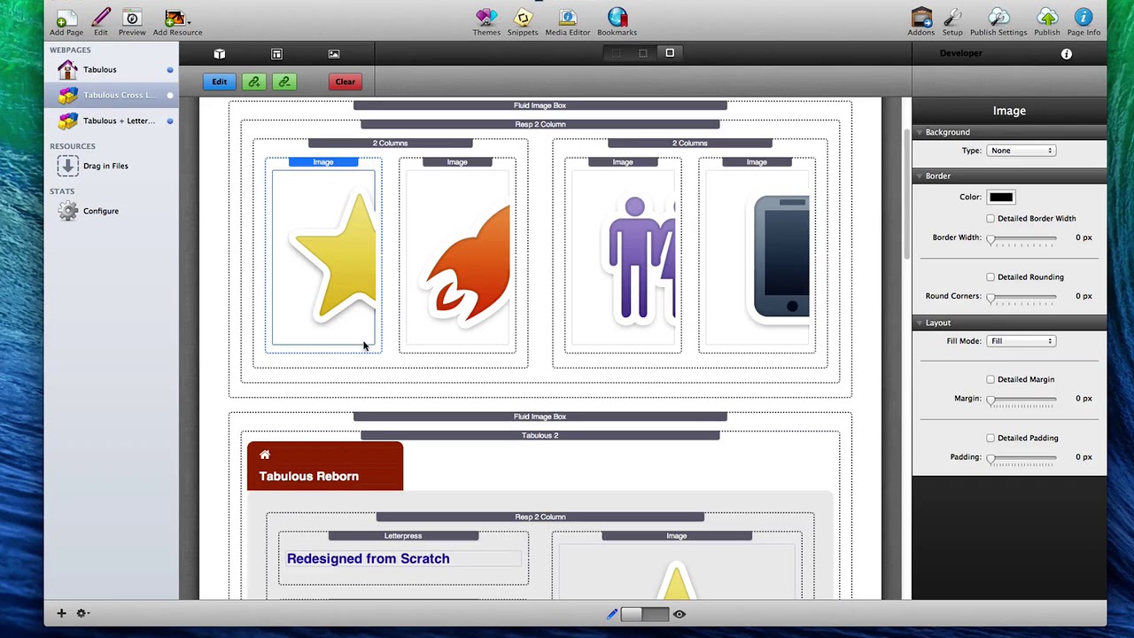This screenshot has width=1134, height=638.
Task: Select the Tabulous Cross L... page
Action: pos(112,95)
